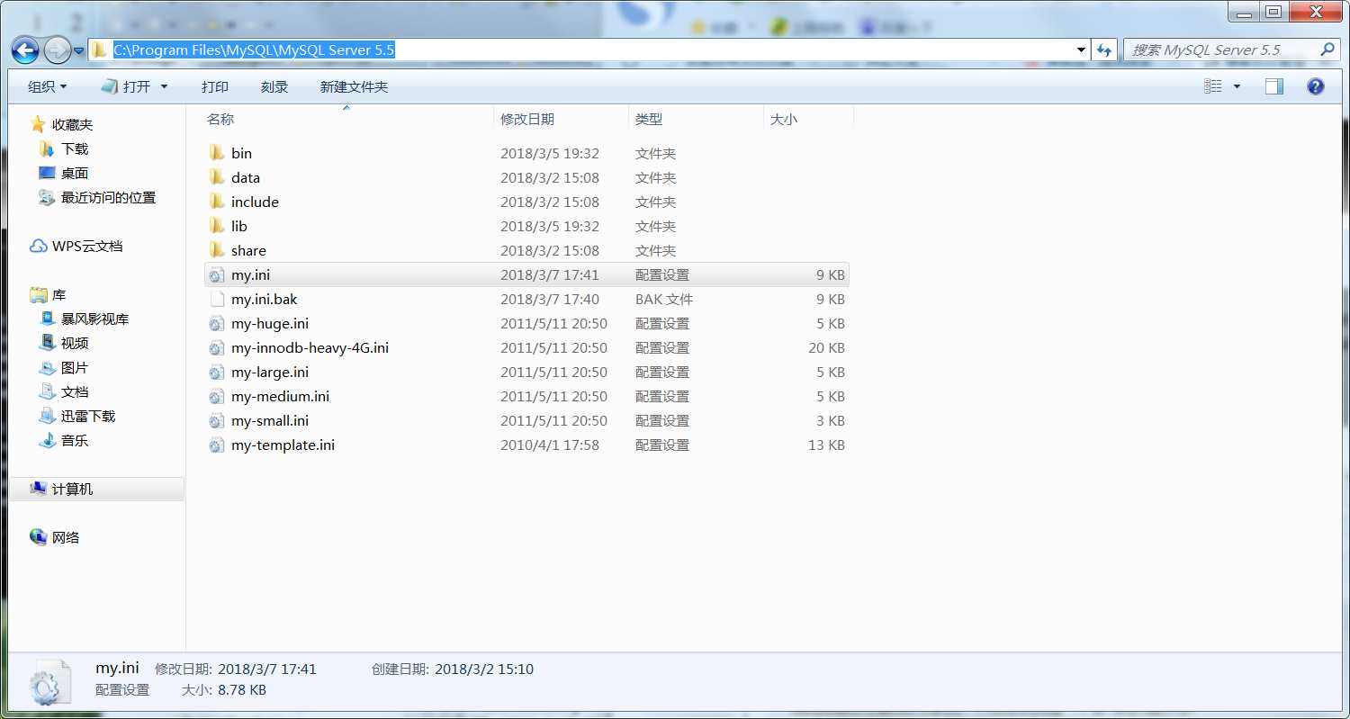Click the my-medium.ini file icon
The image size is (1350, 719).
pos(216,396)
